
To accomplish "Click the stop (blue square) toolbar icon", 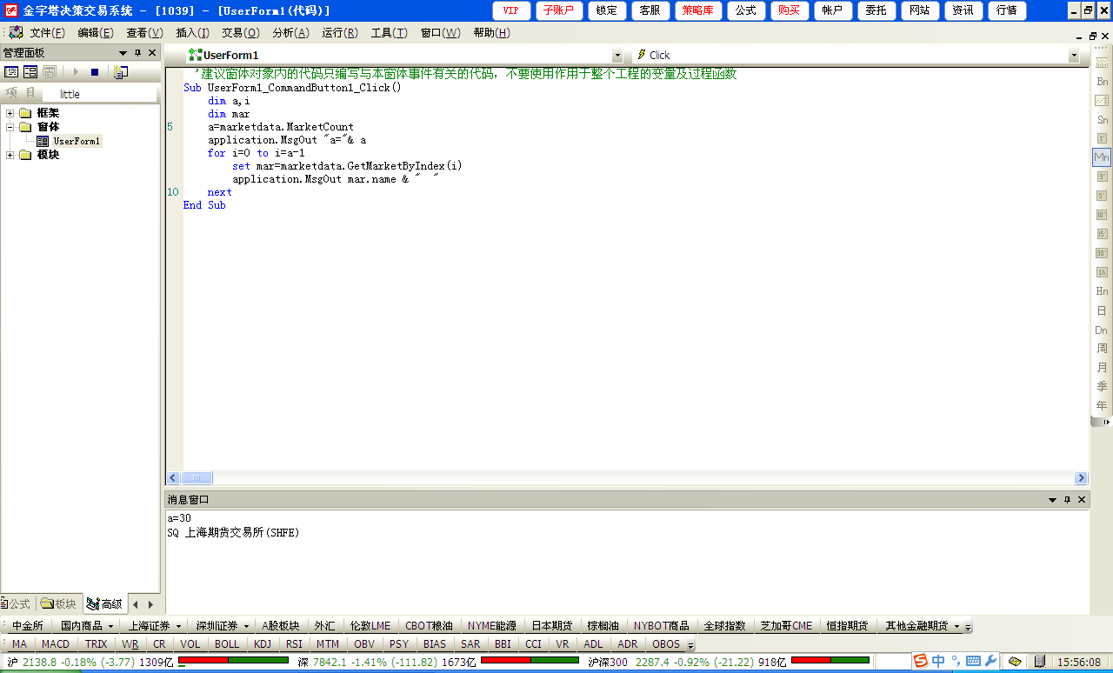I will click(95, 72).
